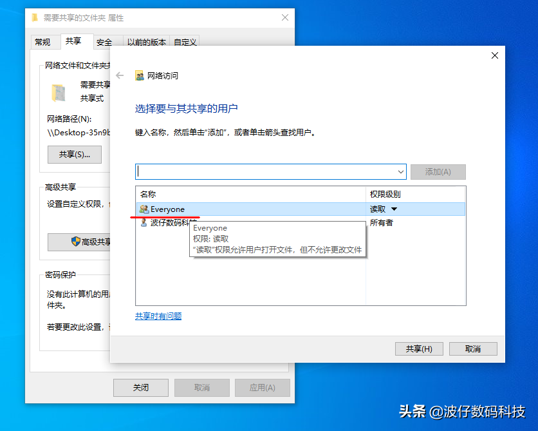
Task: Switch to the 常规 tab
Action: click(42, 42)
